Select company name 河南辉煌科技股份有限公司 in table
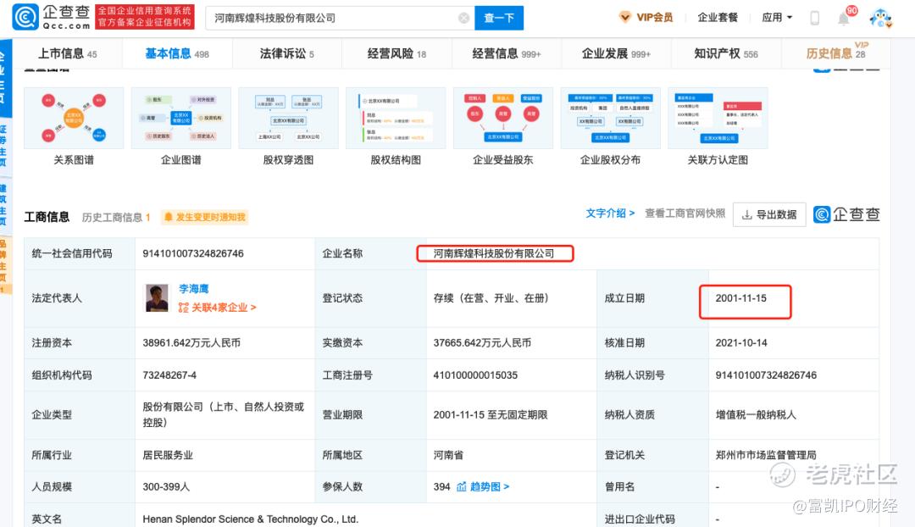 [x=494, y=253]
